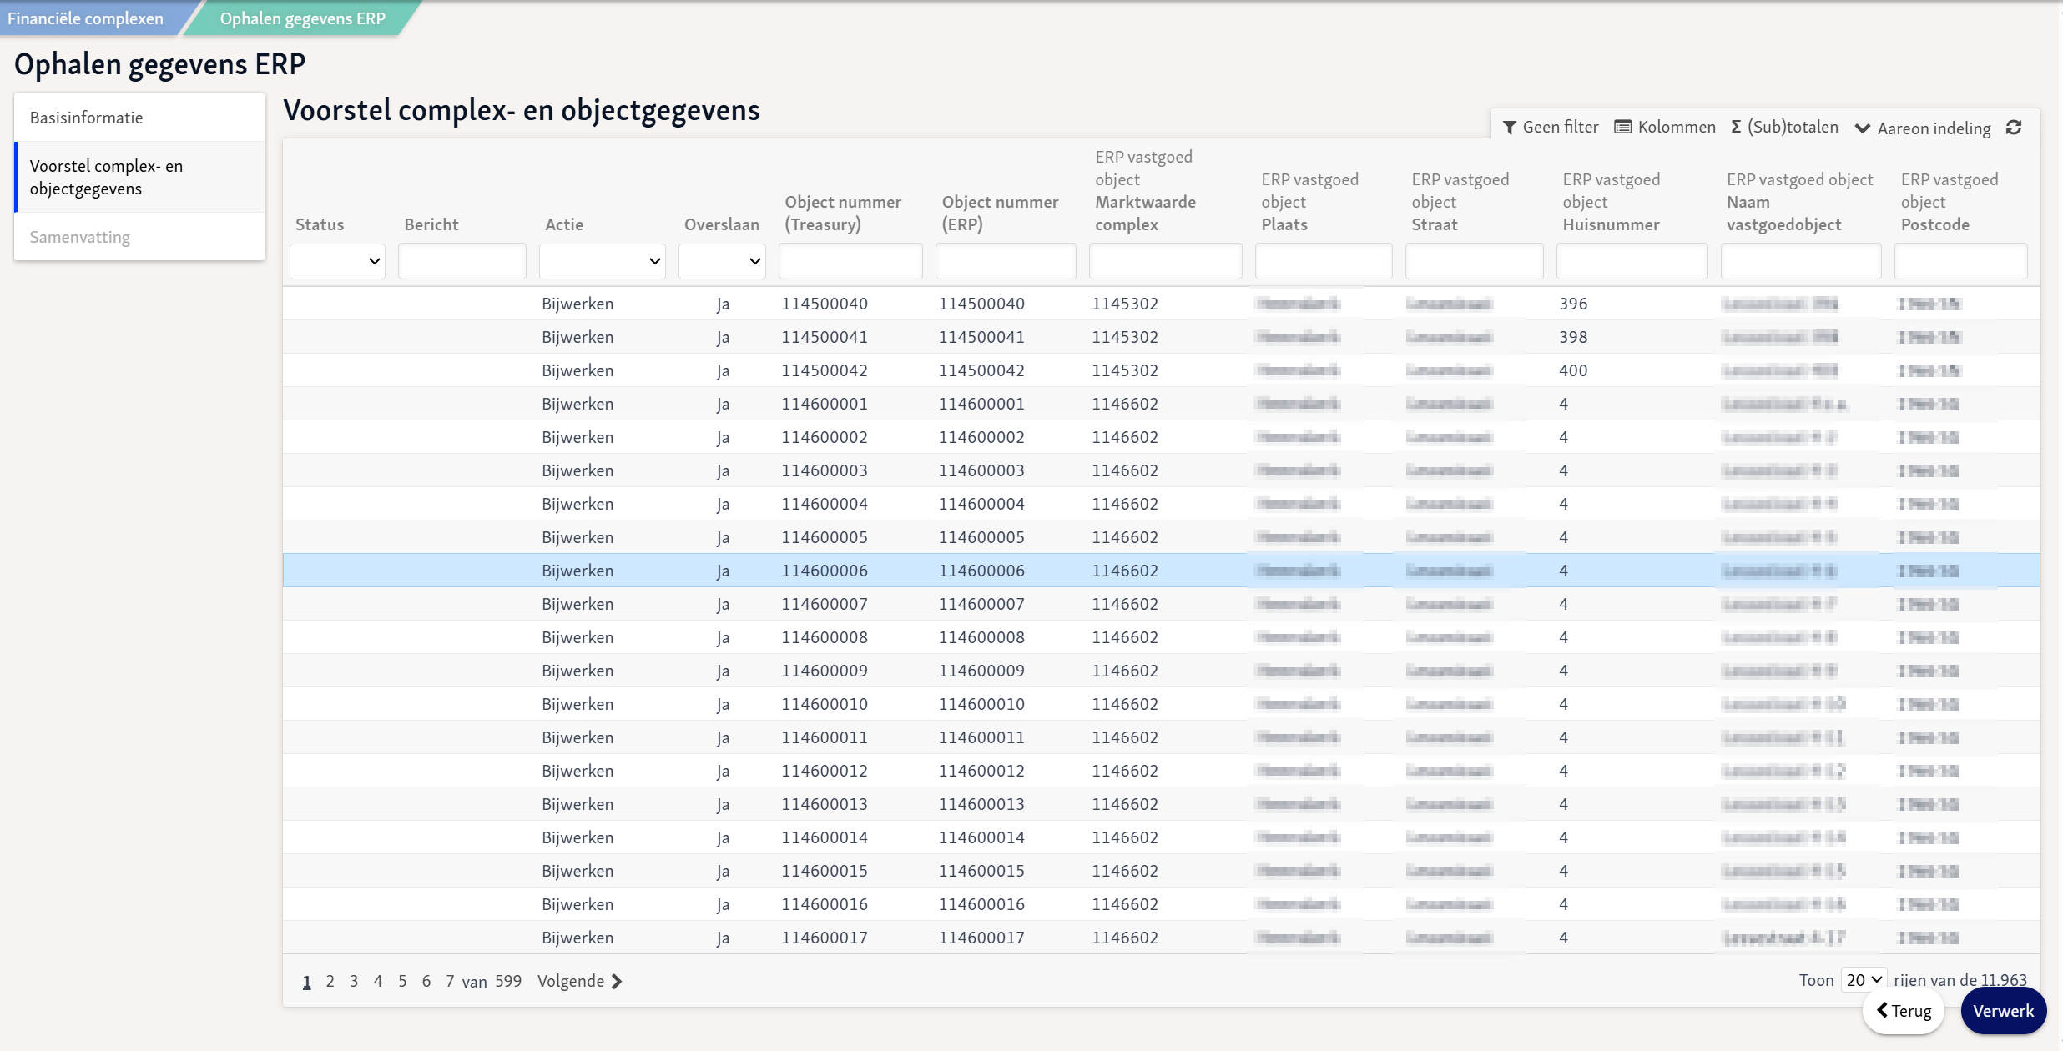The image size is (2063, 1051).
Task: Click the refresh table icon
Action: [x=2014, y=128]
